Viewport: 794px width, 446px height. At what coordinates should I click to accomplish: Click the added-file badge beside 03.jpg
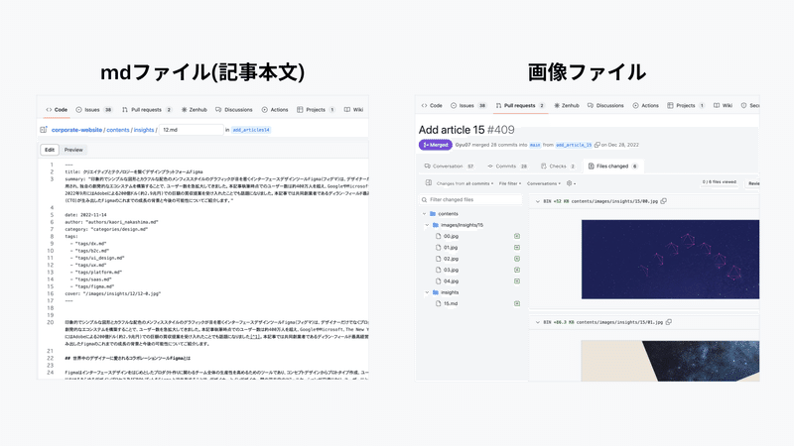517,270
